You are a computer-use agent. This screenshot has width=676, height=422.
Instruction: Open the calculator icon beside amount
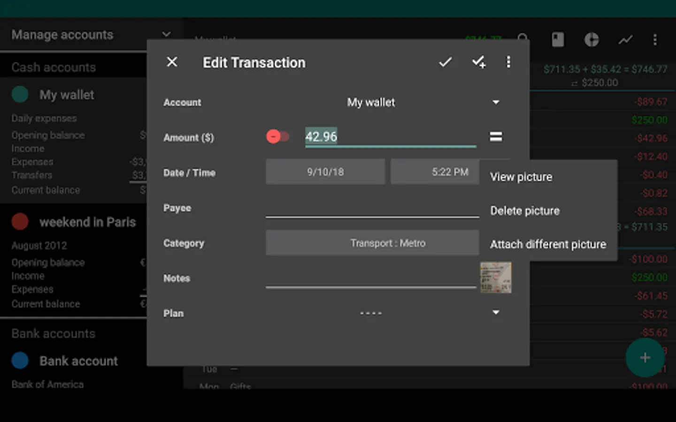(x=496, y=136)
